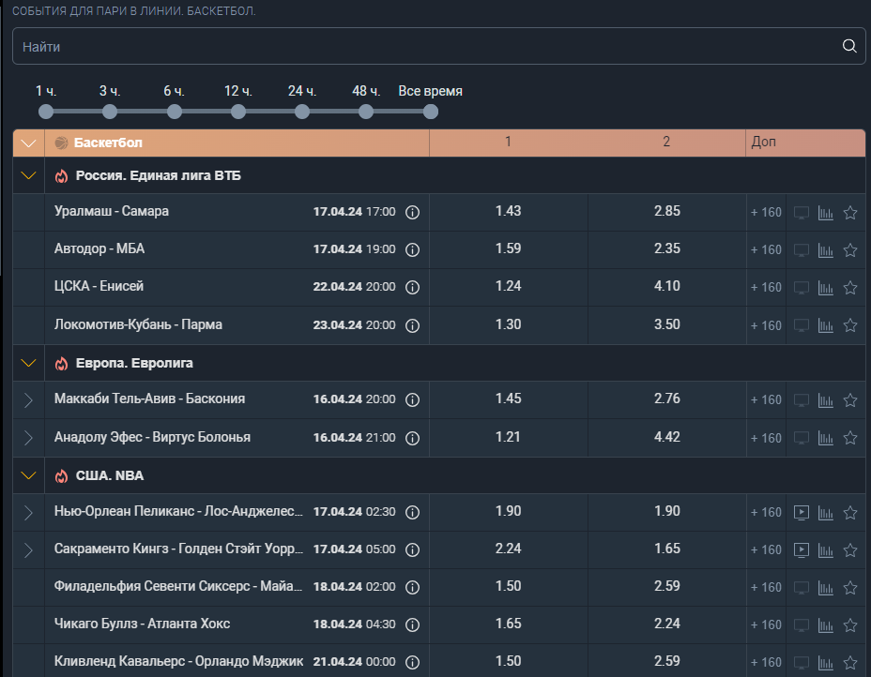
Task: Collapse Россия. Единая лига ВТБ group
Action: click(x=28, y=175)
